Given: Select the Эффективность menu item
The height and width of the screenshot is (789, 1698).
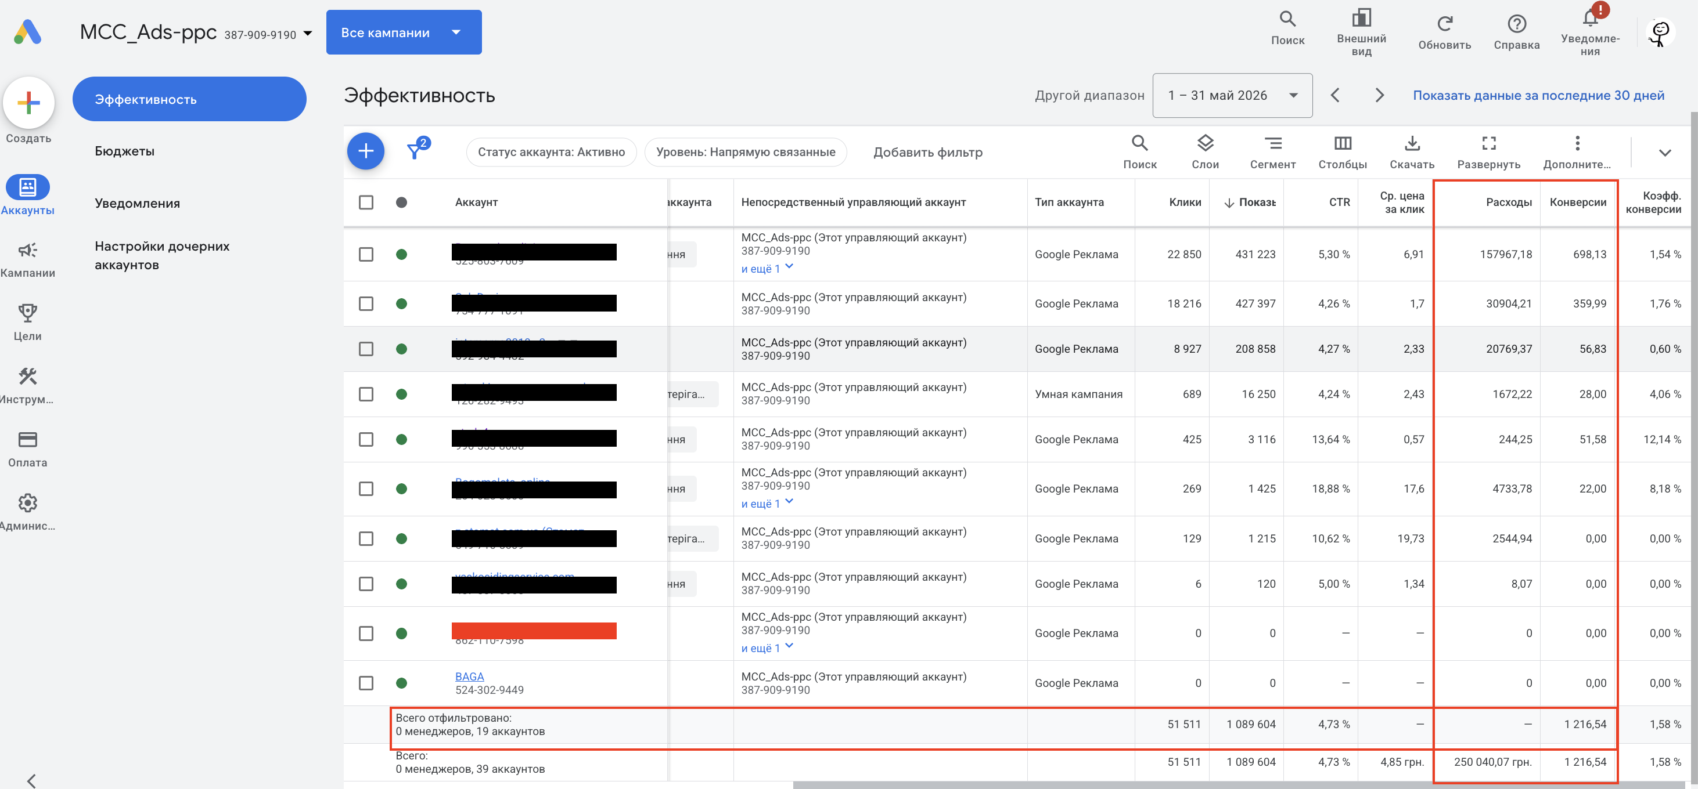Looking at the screenshot, I should [189, 99].
